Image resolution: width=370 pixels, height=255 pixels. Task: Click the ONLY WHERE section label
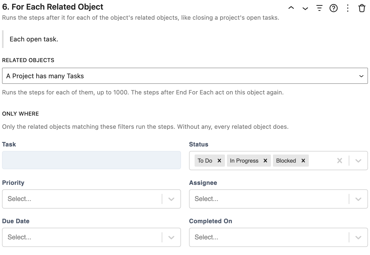click(20, 114)
